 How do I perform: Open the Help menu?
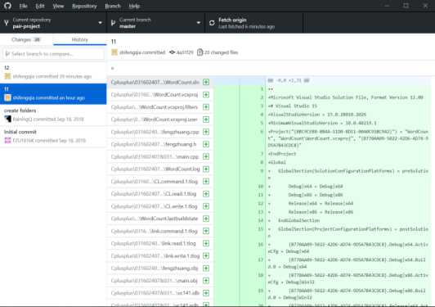[134, 6]
